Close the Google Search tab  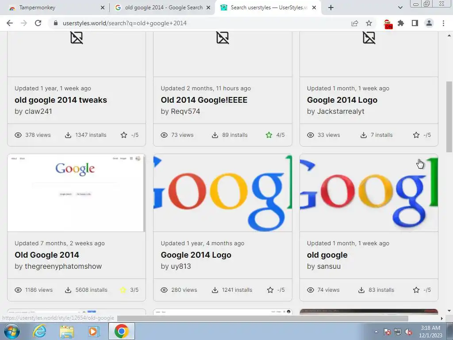point(208,8)
